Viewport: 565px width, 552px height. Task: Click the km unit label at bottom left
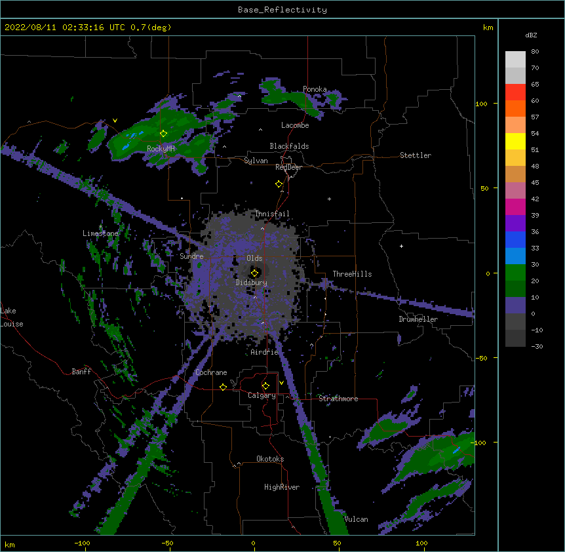[x=9, y=544]
